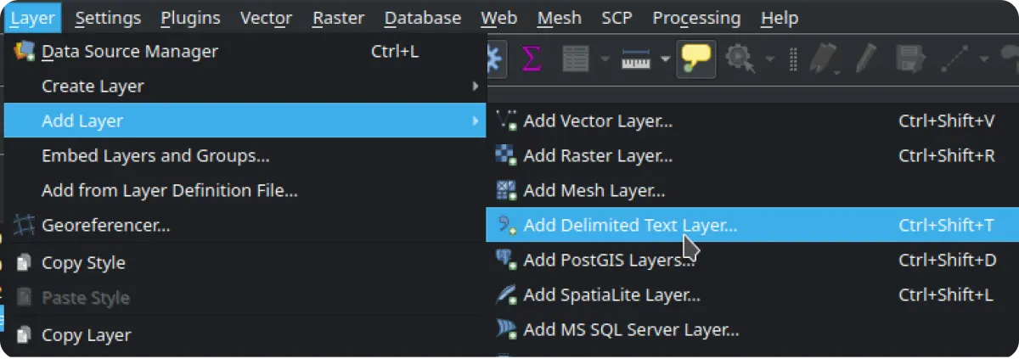This screenshot has width=1019, height=359.
Task: Select Create Layer menu entry
Action: click(x=245, y=87)
